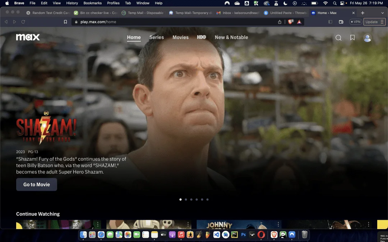Image resolution: width=388 pixels, height=242 pixels.
Task: Switch to the Bin cc checker live tab
Action: coord(96,13)
